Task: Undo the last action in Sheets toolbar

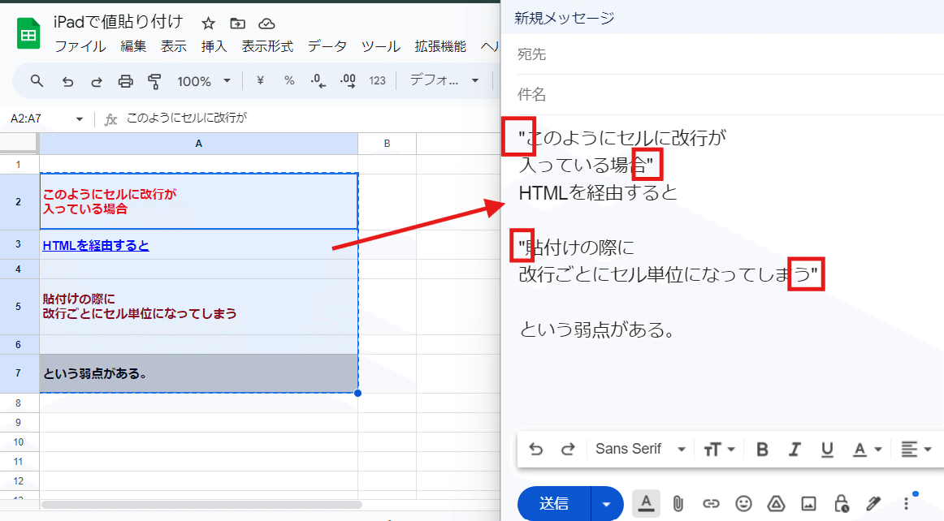Action: pos(67,81)
